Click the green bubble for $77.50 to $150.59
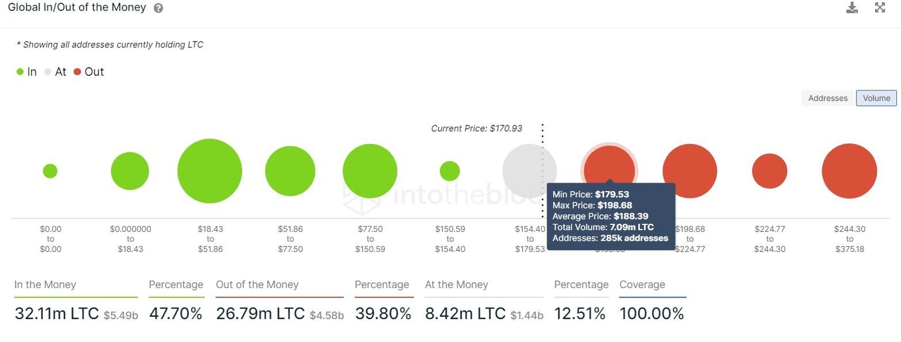901x342 pixels. point(370,170)
